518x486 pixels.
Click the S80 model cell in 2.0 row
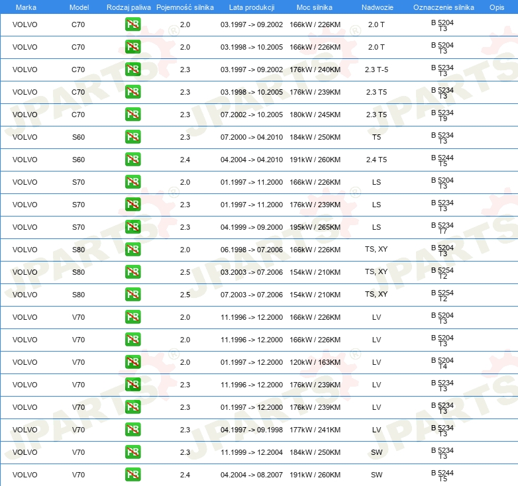pyautogui.click(x=79, y=250)
